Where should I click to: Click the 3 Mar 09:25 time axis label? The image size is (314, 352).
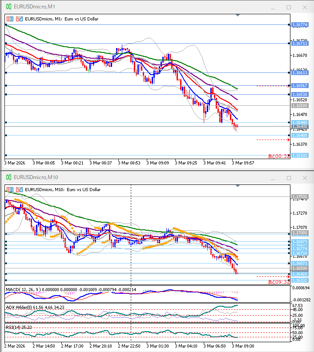point(186,163)
